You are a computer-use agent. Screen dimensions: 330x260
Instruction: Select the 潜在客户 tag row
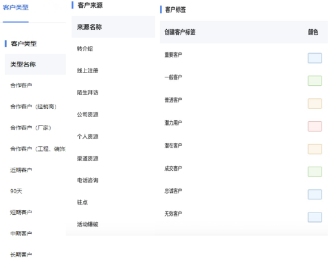[244, 145]
